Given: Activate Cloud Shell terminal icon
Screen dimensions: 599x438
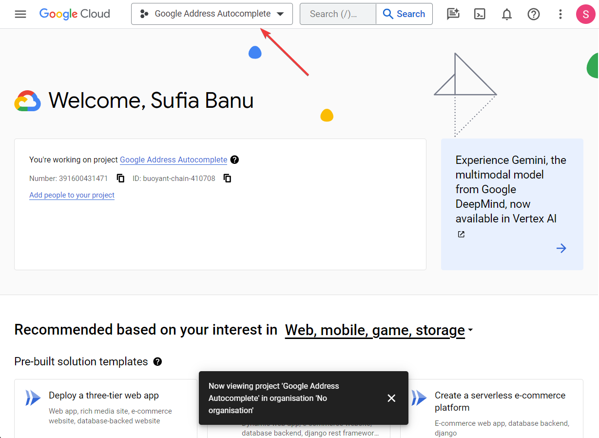Looking at the screenshot, I should click(480, 14).
